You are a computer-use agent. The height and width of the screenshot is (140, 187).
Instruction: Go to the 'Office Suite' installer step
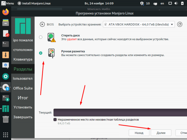[x=23, y=88]
